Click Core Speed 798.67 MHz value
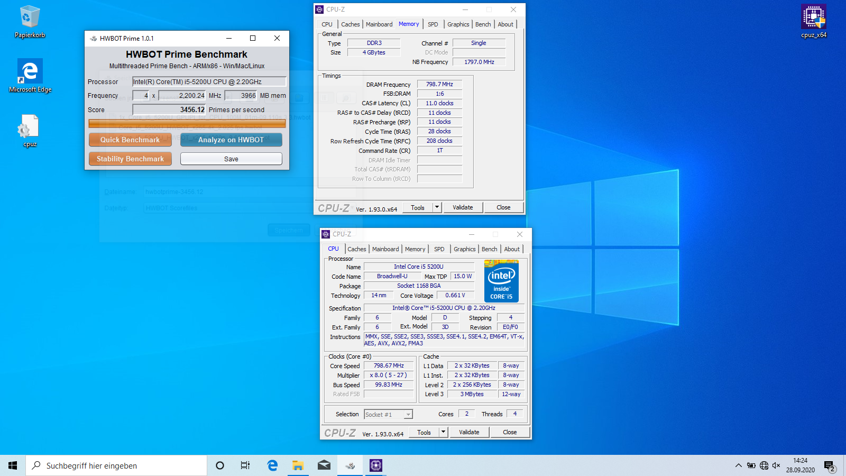This screenshot has height=476, width=846. [389, 365]
